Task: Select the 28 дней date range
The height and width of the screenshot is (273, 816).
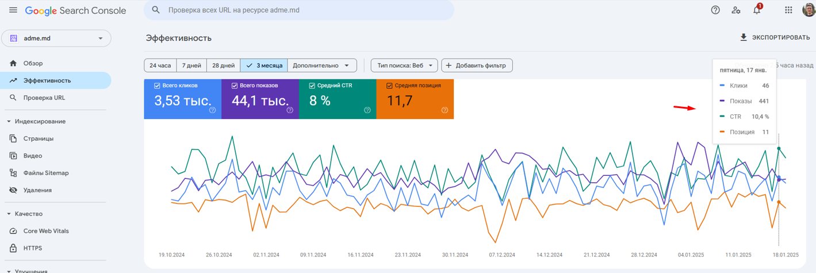Action: click(x=223, y=66)
